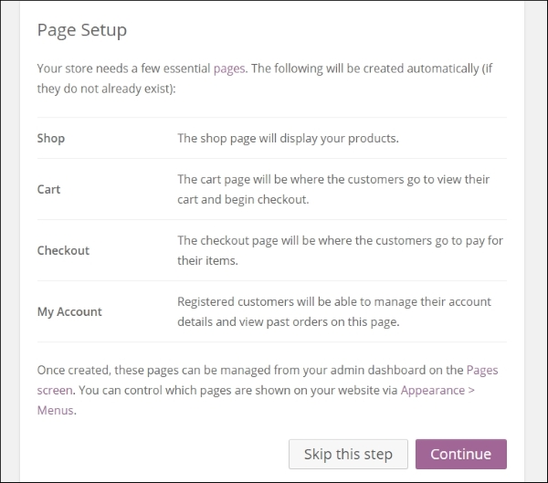Select the Shop row label
The width and height of the screenshot is (548, 483).
(51, 139)
